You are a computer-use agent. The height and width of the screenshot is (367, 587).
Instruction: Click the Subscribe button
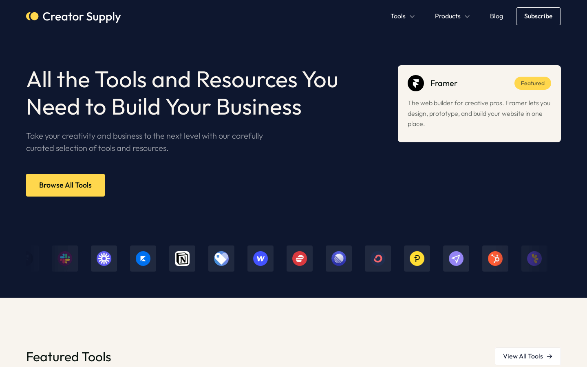538,16
